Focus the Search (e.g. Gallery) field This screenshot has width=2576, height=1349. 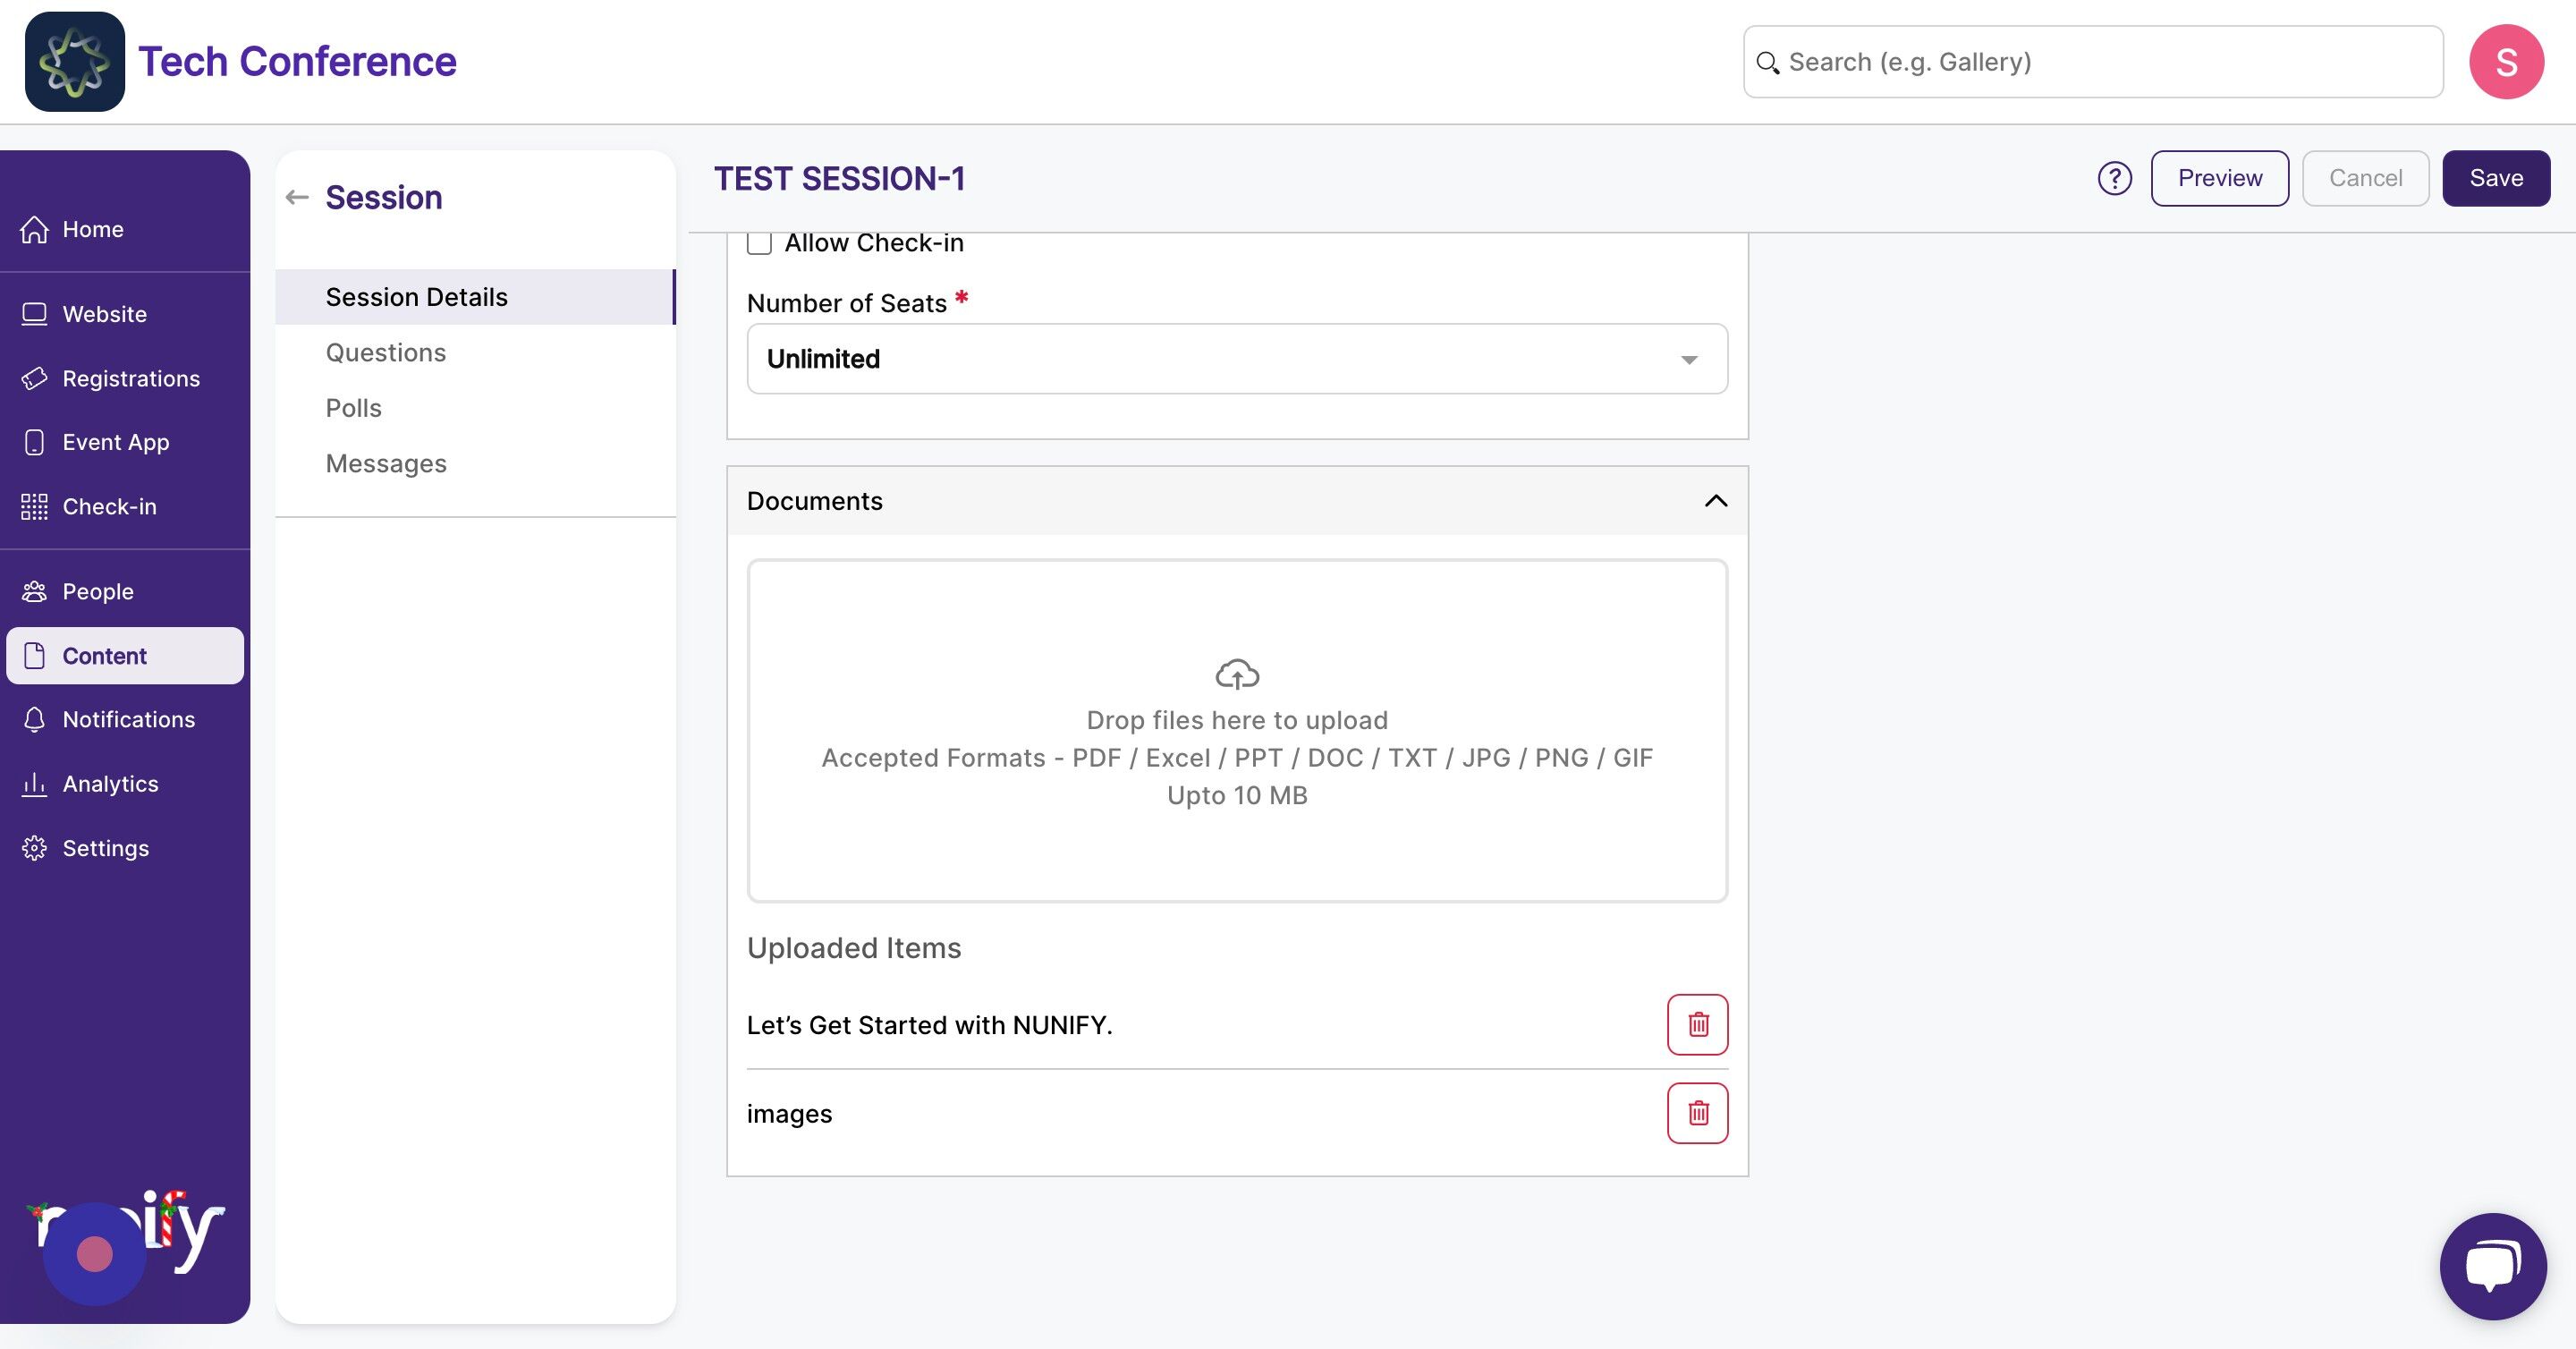click(x=2093, y=62)
